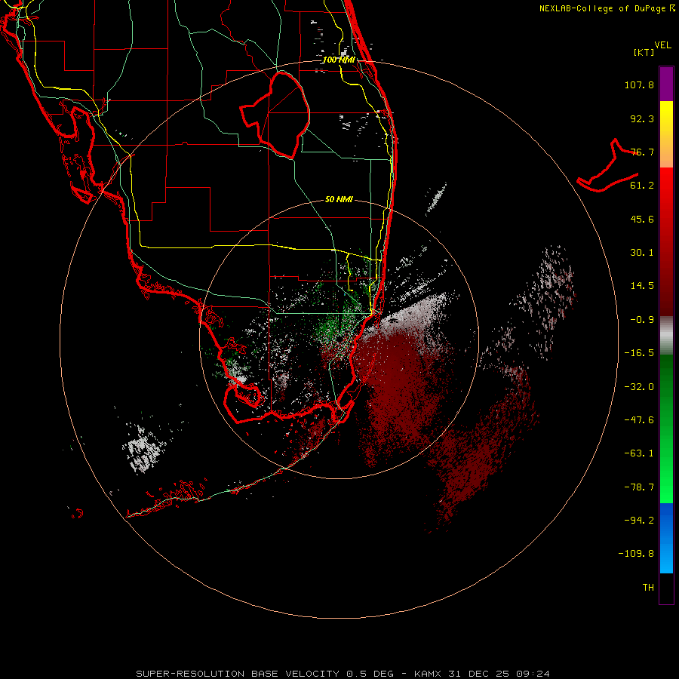
Task: Click the -109.8 velocity scale value
Action: pos(636,554)
